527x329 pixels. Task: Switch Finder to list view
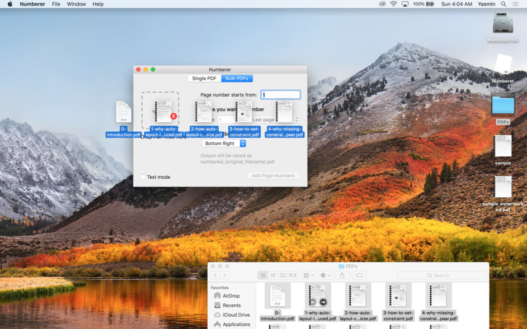tap(273, 275)
